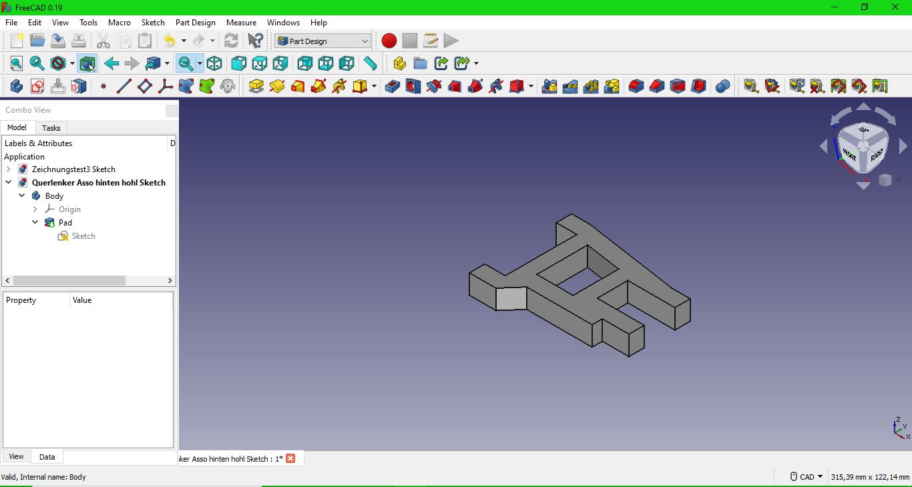Screen dimensions: 912x487
Task: Create a new group folder
Action: pos(420,63)
